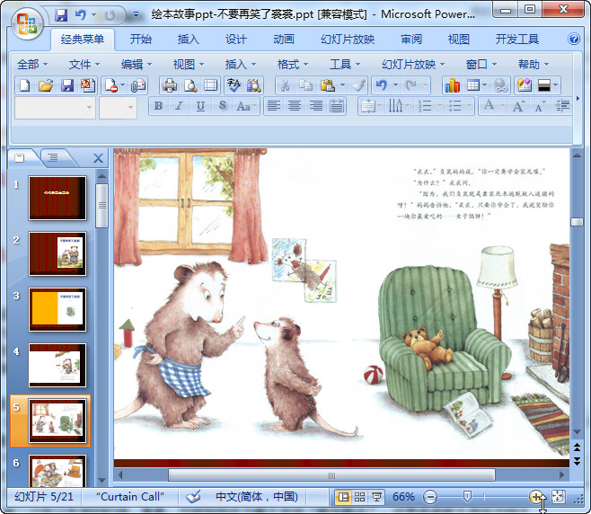This screenshot has width=591, height=514.
Task: Open the 审阅 ribbon tab
Action: pos(411,39)
